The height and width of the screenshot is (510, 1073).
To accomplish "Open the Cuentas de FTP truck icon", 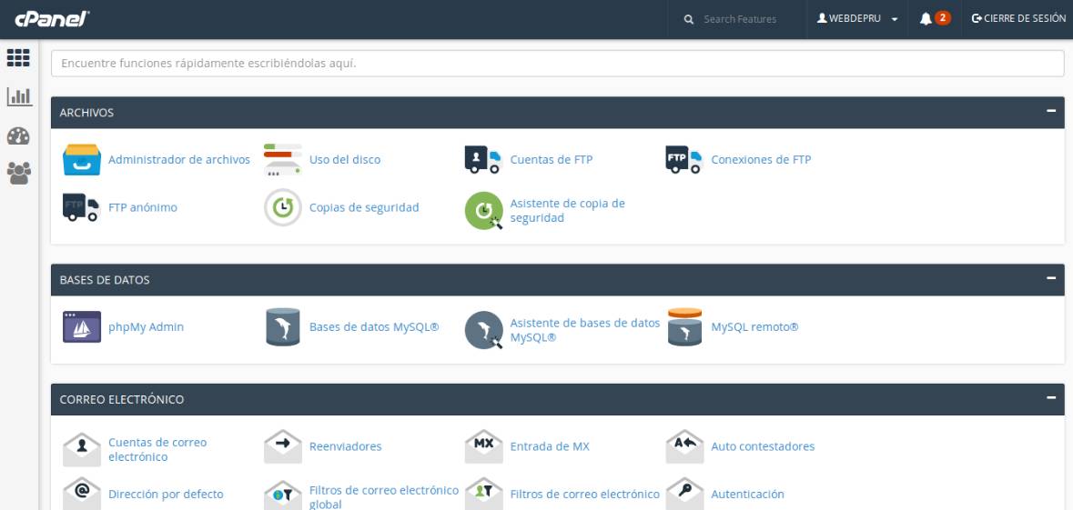I will tap(482, 160).
